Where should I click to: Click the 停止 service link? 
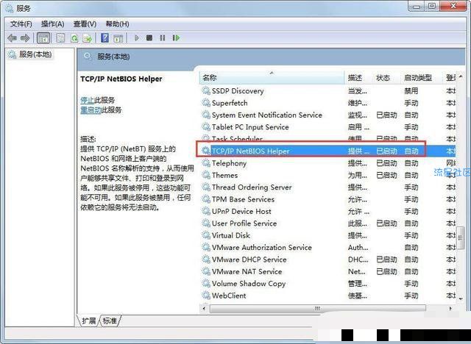[x=87, y=100]
